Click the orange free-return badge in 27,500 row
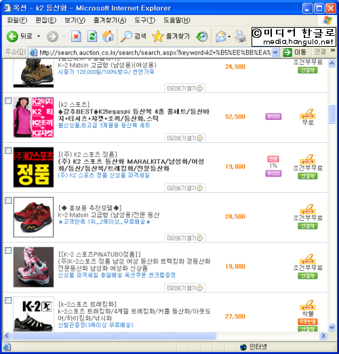 tap(308, 322)
